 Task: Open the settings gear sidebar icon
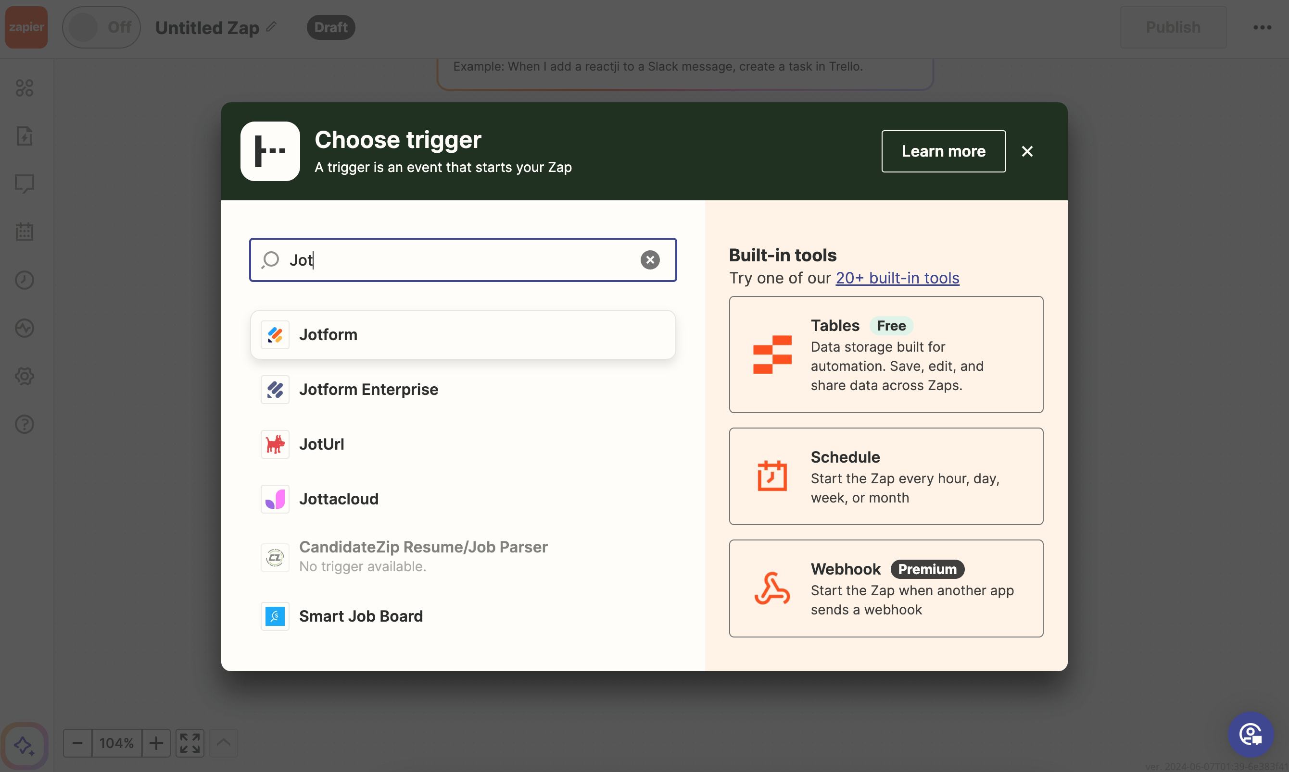click(25, 376)
